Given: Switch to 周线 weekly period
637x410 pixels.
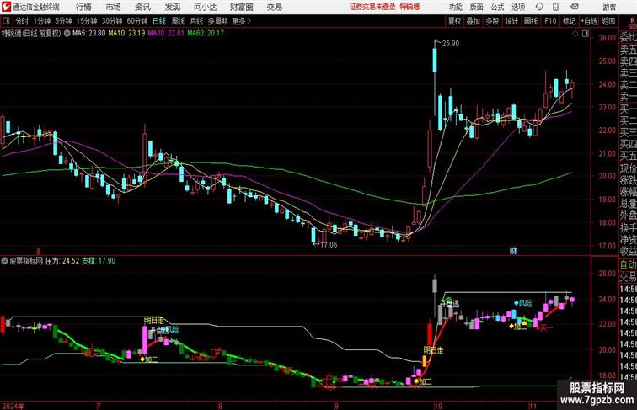Looking at the screenshot, I should click(178, 21).
